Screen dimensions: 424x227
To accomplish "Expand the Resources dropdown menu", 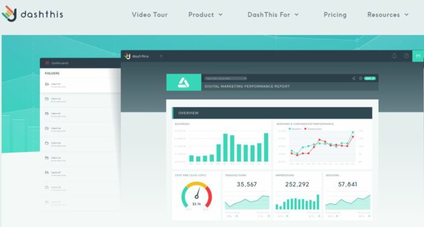I will 388,15.
